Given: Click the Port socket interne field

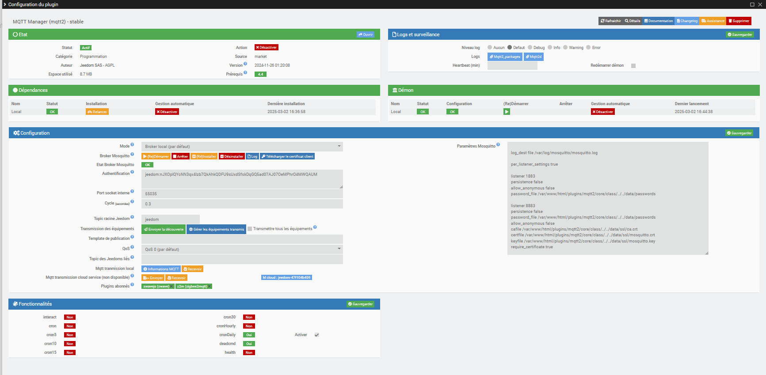Looking at the screenshot, I should click(242, 194).
